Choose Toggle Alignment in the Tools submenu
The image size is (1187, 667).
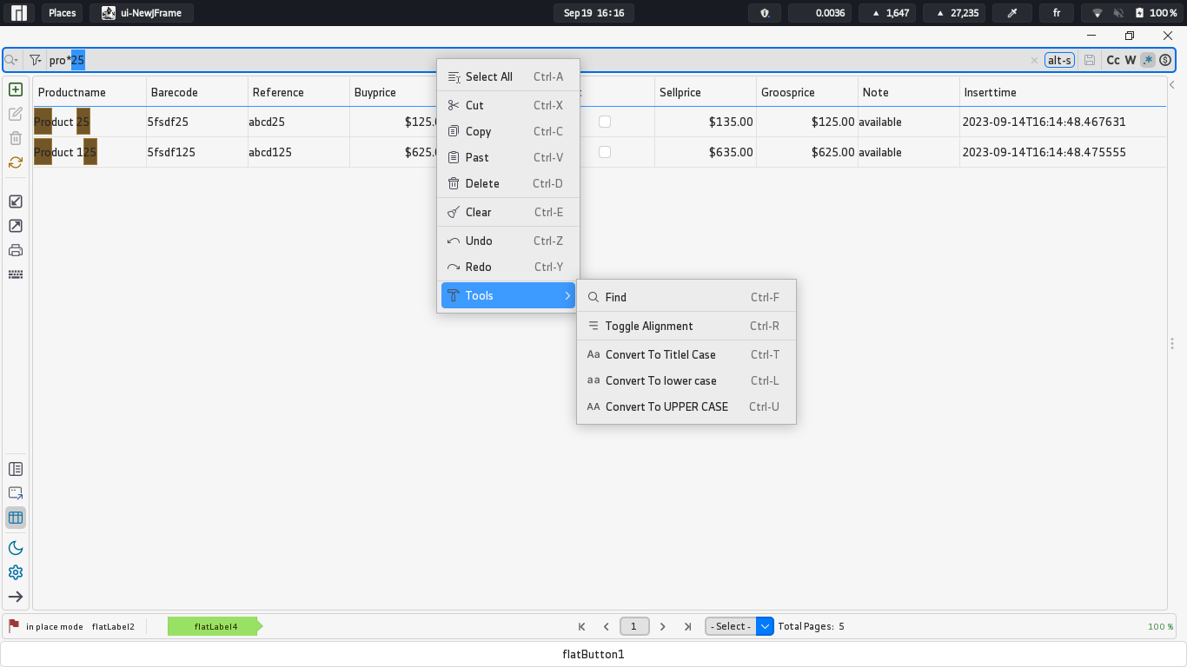coord(647,326)
